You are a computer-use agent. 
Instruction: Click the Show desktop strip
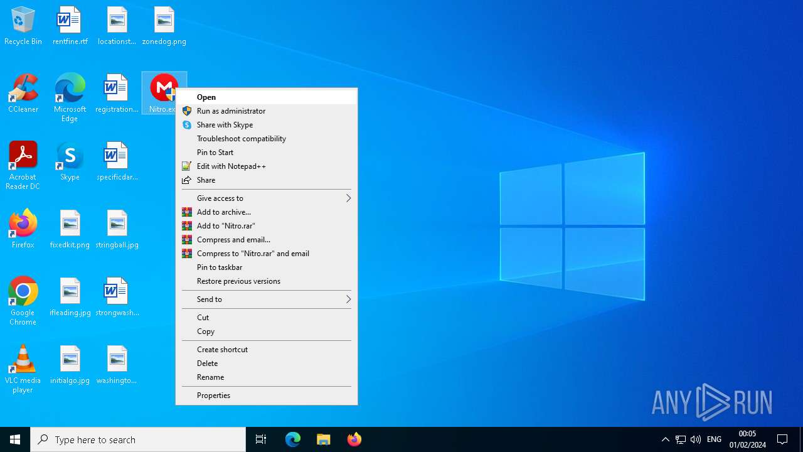[x=801, y=439]
